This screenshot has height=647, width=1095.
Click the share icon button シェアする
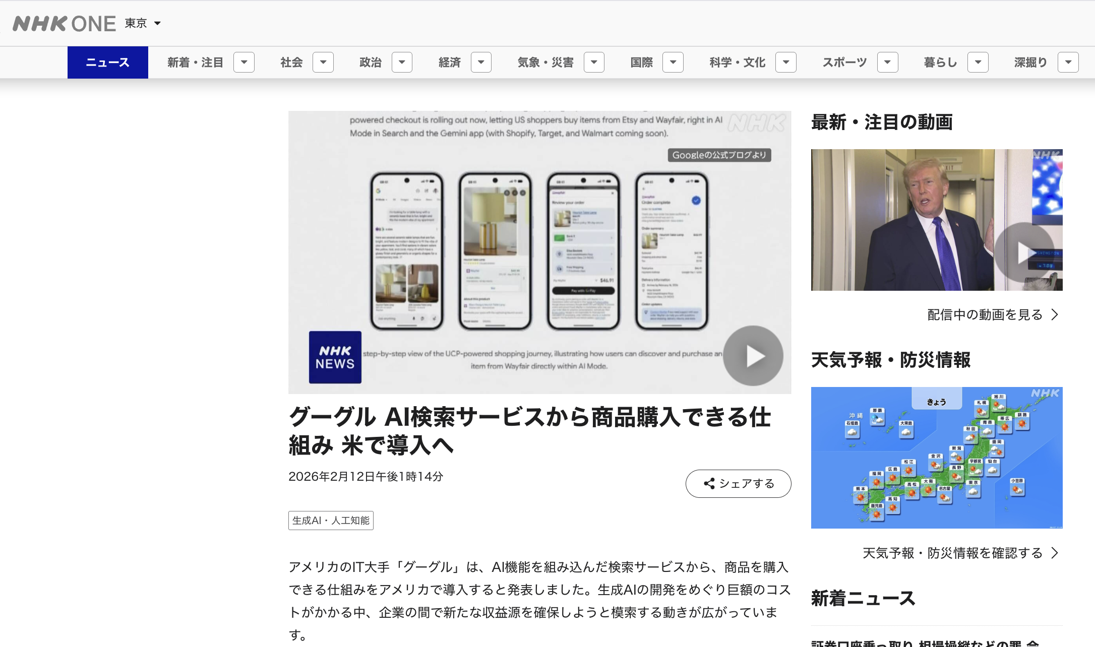point(738,484)
